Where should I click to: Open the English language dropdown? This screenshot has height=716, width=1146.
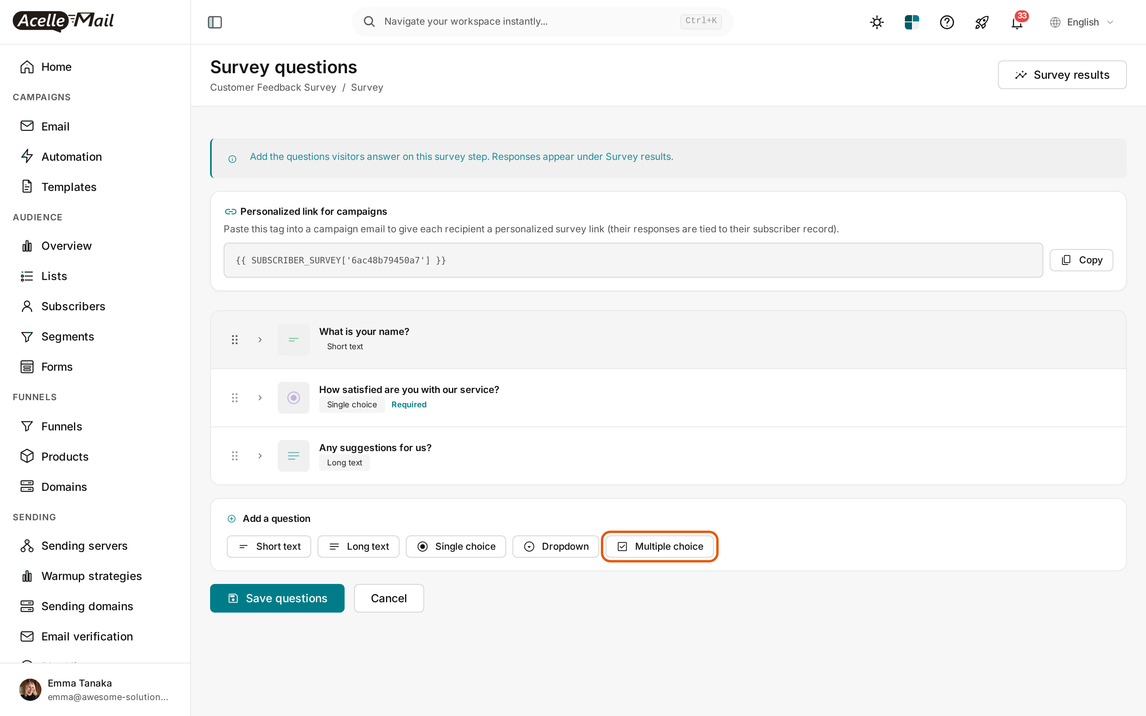point(1082,22)
